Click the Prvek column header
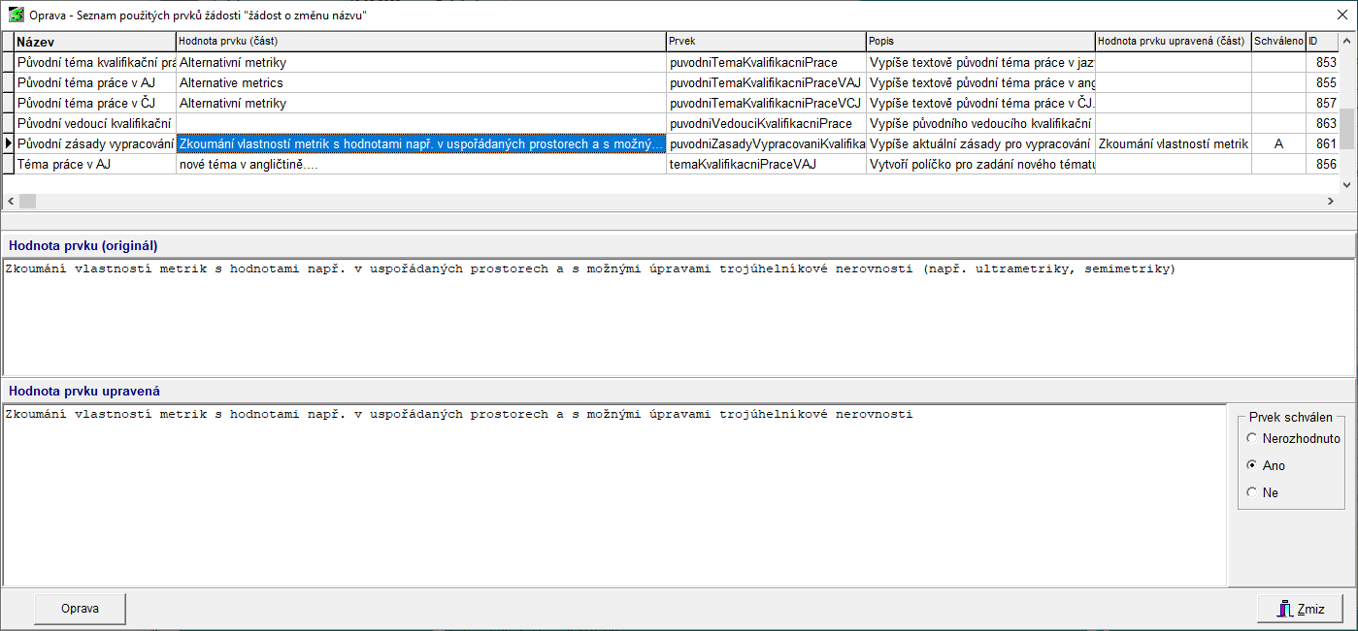Screen dimensions: 1358x631 pyautogui.click(x=765, y=42)
